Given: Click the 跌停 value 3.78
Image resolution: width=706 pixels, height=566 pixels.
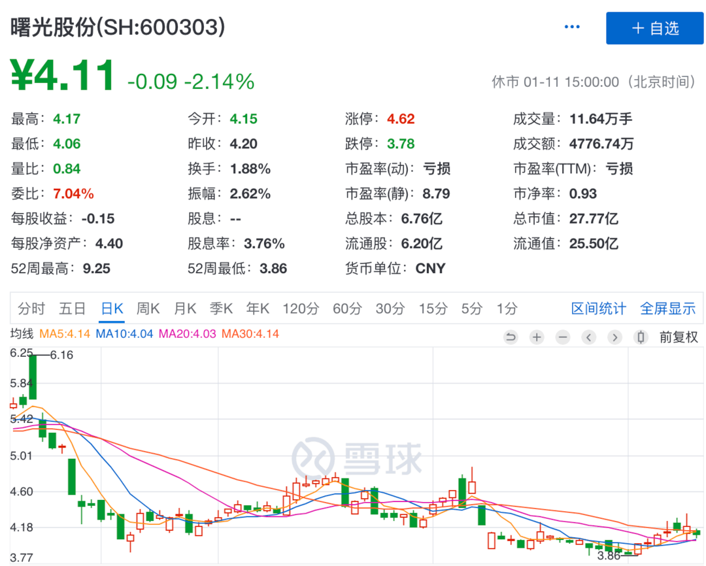Looking at the screenshot, I should click(x=401, y=144).
